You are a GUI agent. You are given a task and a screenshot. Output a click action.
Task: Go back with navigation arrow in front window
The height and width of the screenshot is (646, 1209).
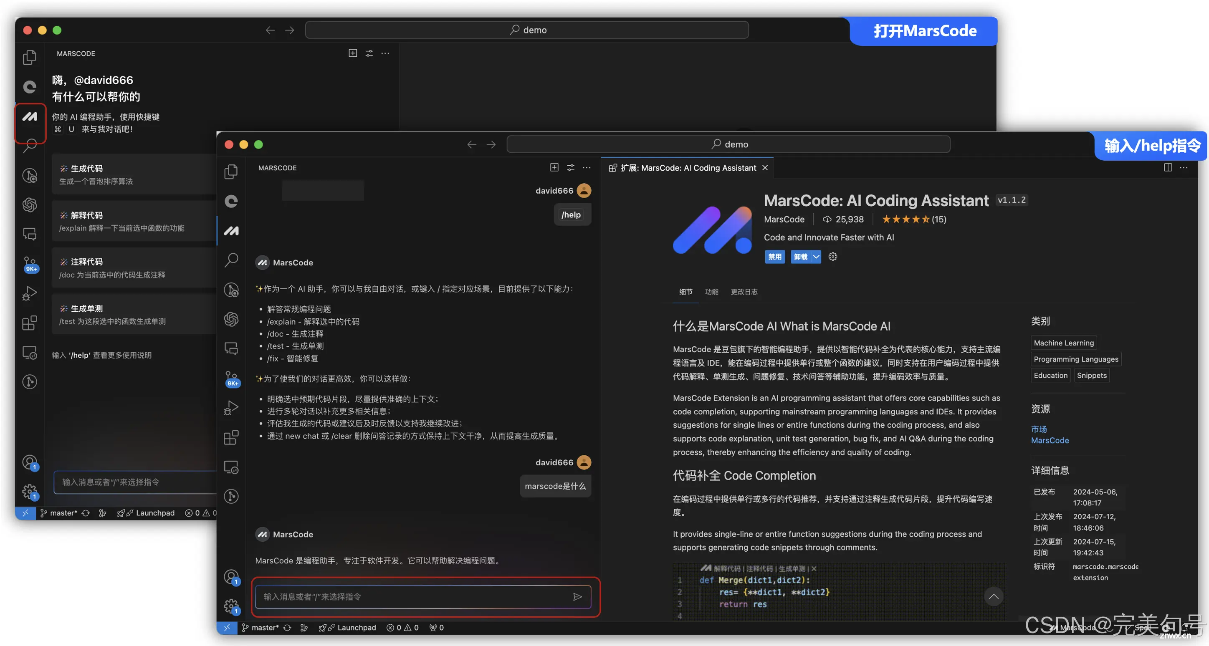coord(472,144)
